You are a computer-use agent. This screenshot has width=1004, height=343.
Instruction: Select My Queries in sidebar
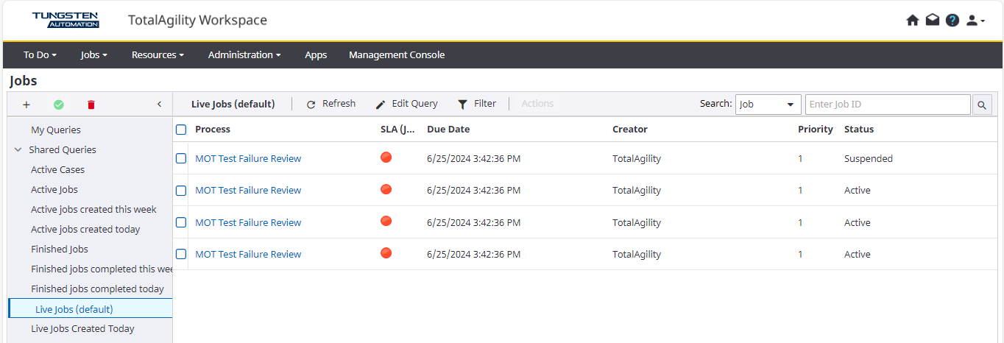pyautogui.click(x=56, y=130)
